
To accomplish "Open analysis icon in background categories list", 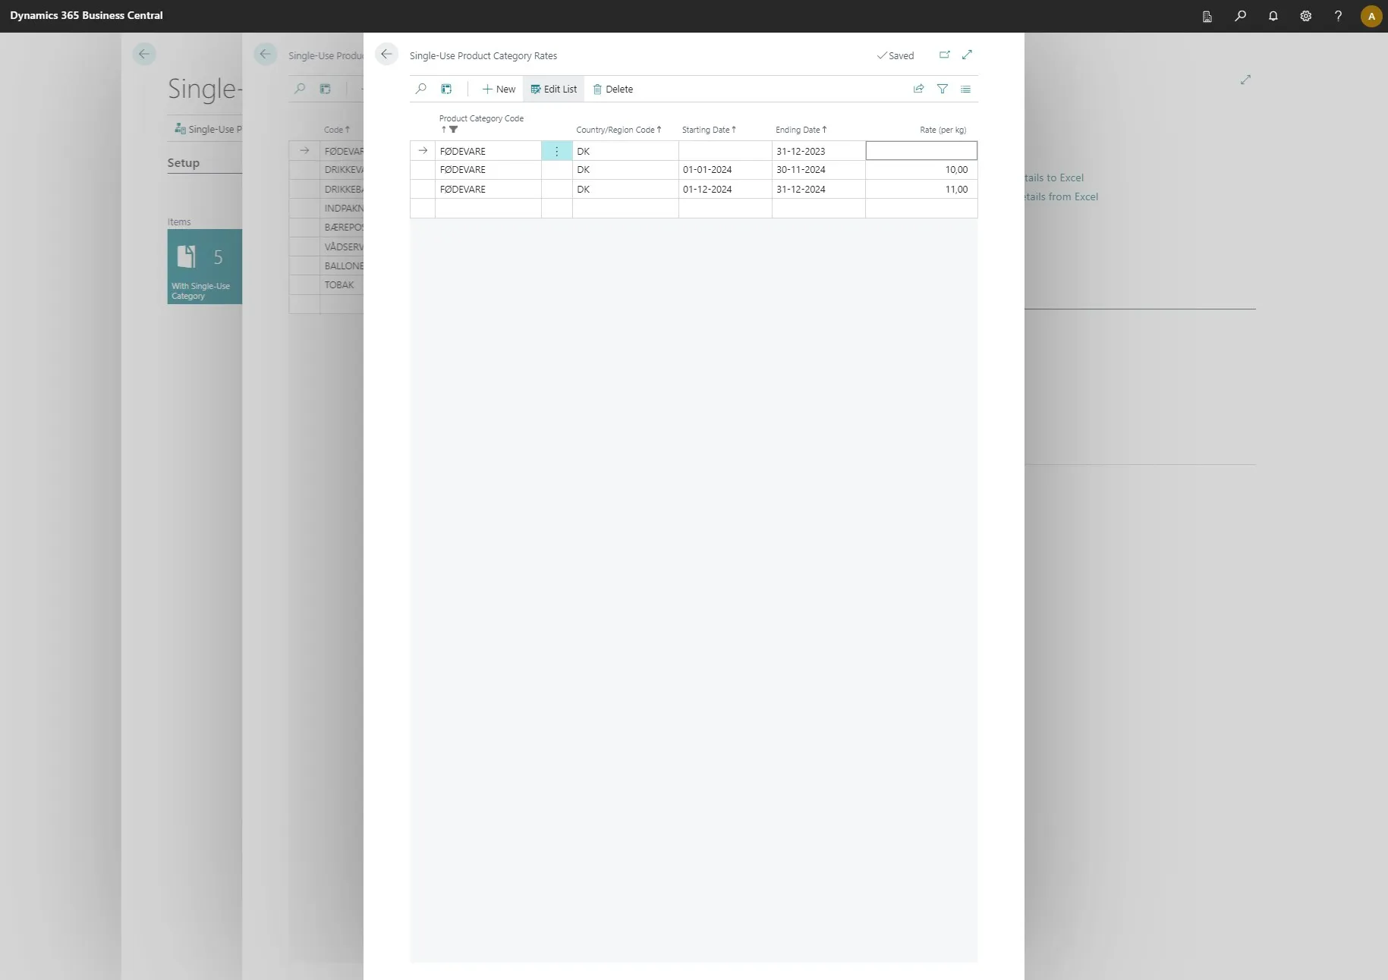I will [x=325, y=89].
